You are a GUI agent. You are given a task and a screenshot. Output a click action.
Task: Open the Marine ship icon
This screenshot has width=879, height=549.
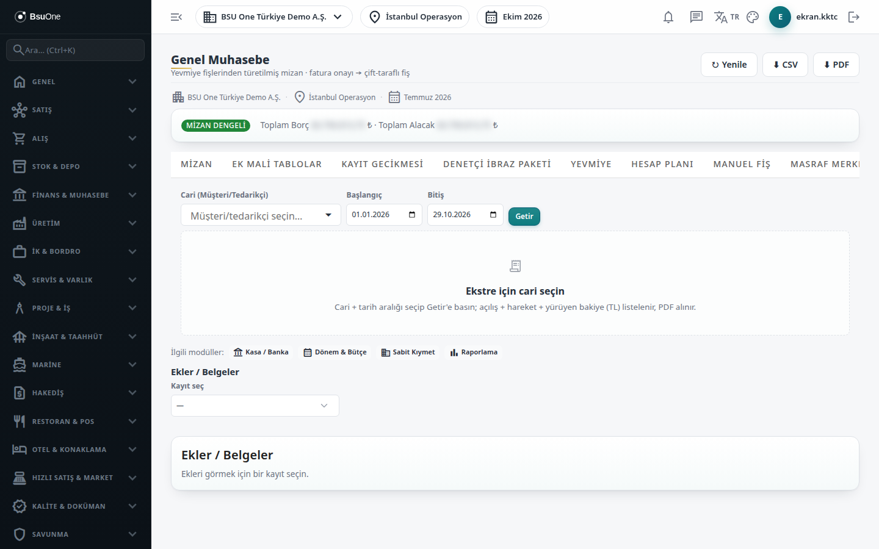pyautogui.click(x=20, y=365)
